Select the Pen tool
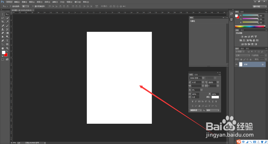This screenshot has width=268, height=144. point(3,41)
